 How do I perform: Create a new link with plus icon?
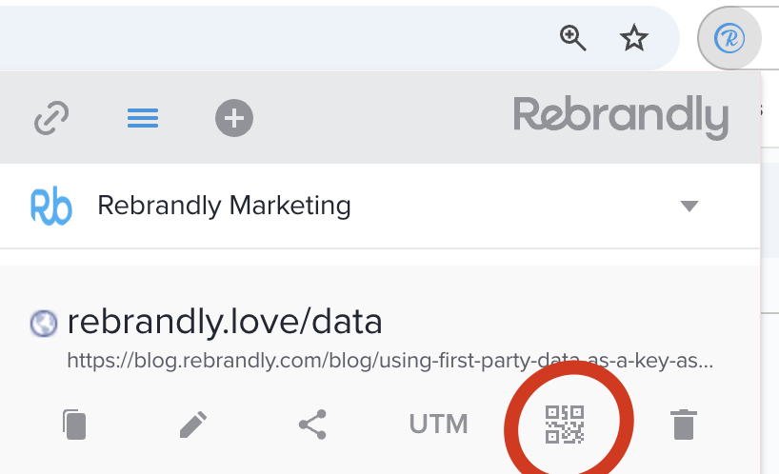pos(234,118)
